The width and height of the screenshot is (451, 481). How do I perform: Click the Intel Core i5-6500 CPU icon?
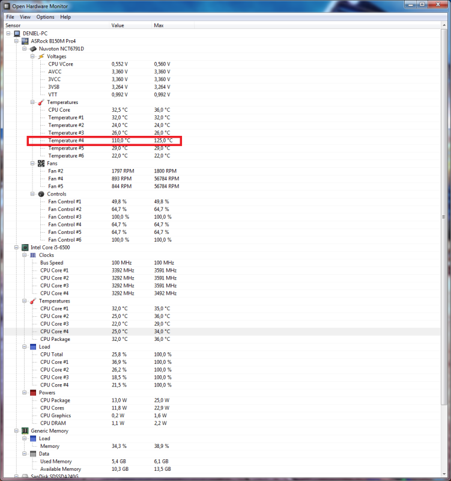(25, 248)
